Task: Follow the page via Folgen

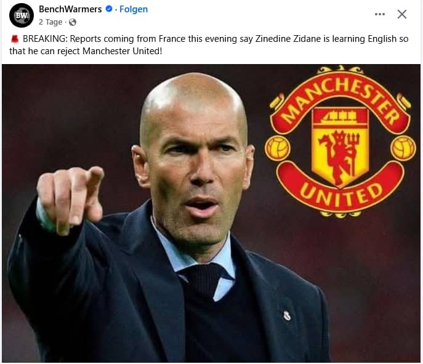Action: (x=134, y=9)
